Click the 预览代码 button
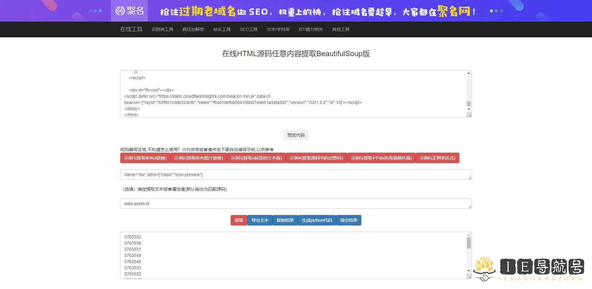This screenshot has height=289, width=592. [295, 135]
